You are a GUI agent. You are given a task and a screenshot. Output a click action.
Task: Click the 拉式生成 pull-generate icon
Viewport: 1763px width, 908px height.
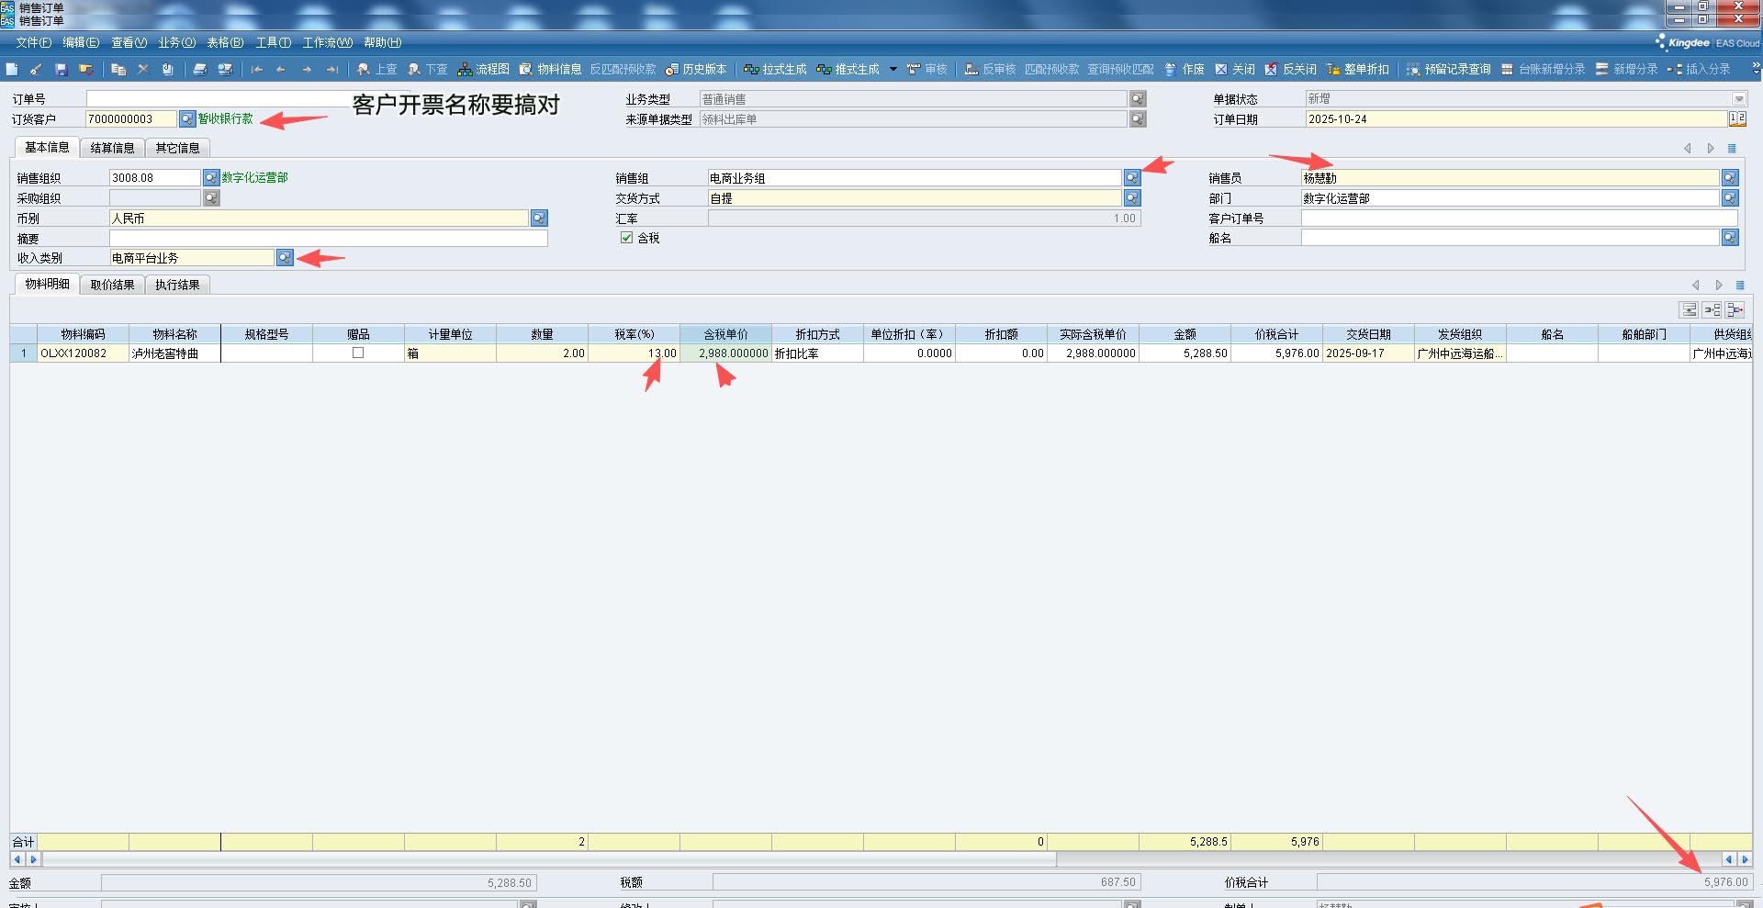tap(775, 70)
